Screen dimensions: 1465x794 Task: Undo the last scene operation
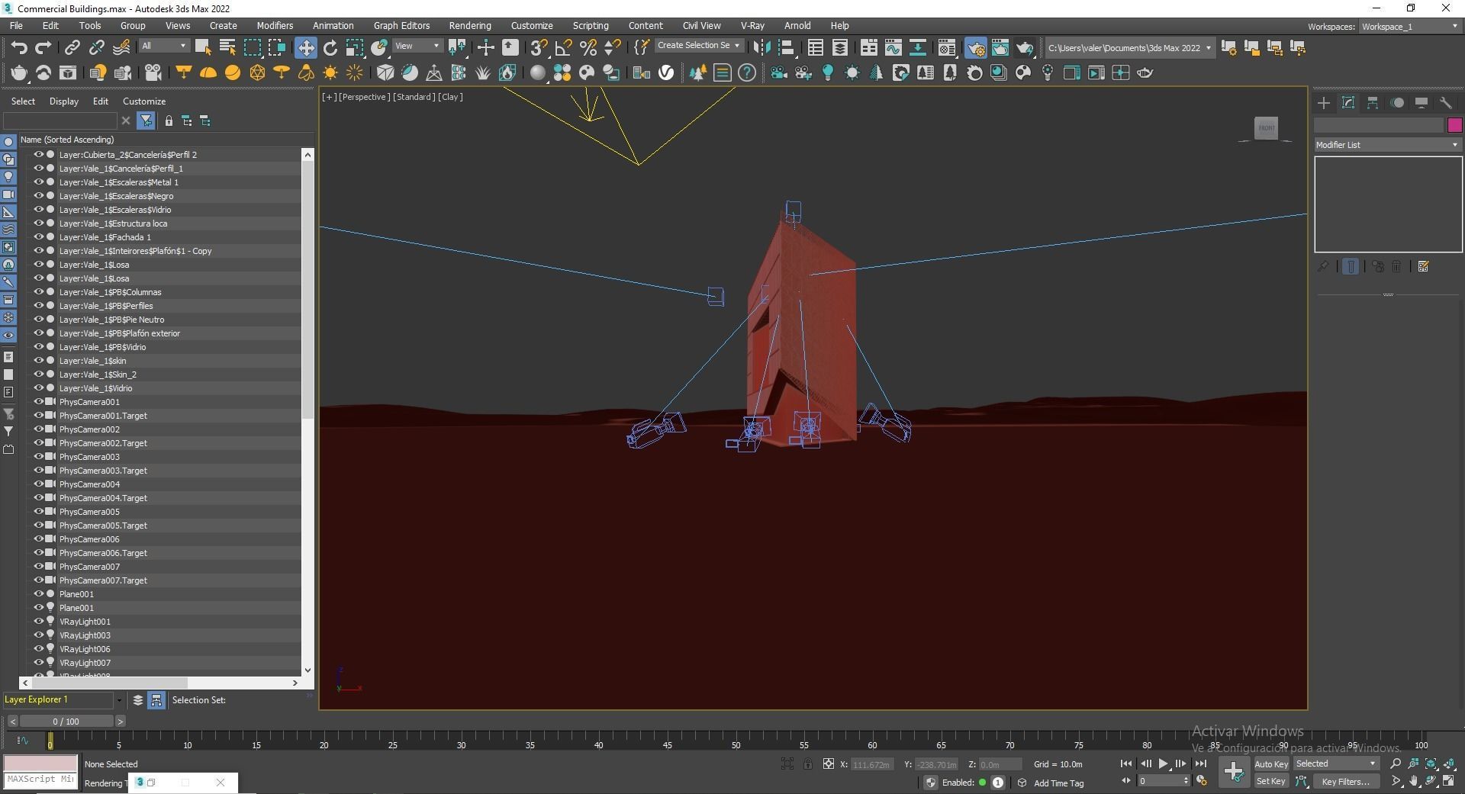[19, 47]
